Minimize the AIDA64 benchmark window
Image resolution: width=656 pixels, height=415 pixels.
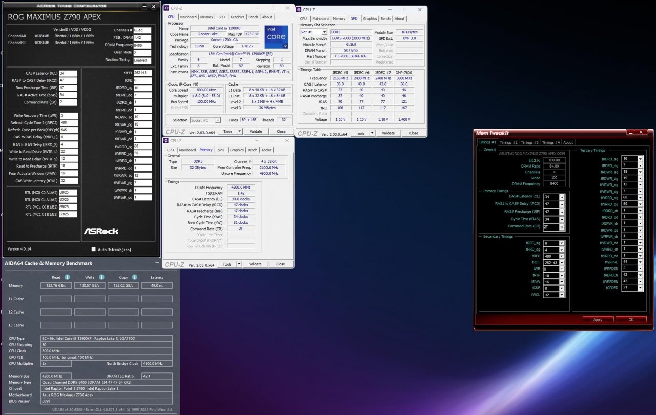tap(158, 263)
